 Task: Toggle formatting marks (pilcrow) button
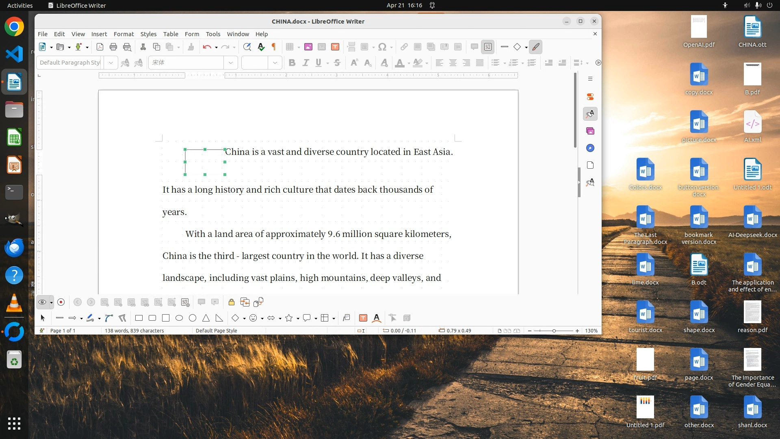[274, 47]
